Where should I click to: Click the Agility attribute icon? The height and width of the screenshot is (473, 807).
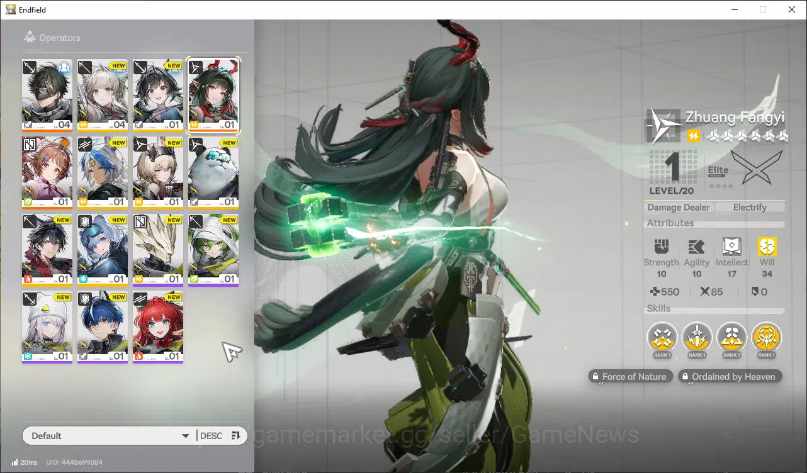[696, 247]
